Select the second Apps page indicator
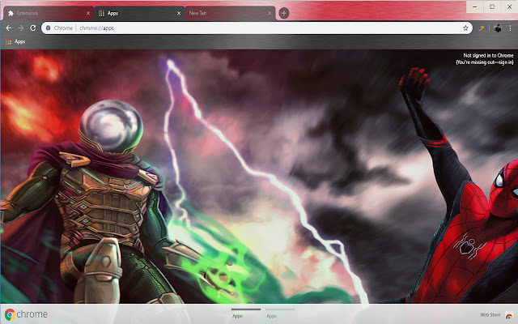Image resolution: width=518 pixels, height=324 pixels. pyautogui.click(x=280, y=313)
